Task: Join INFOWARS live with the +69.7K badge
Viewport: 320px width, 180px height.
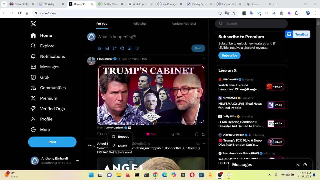Action: (275, 87)
